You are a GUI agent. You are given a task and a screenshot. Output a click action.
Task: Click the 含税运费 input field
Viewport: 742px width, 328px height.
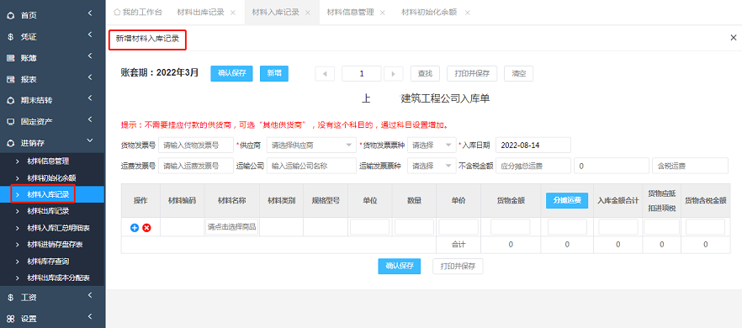[690, 167]
